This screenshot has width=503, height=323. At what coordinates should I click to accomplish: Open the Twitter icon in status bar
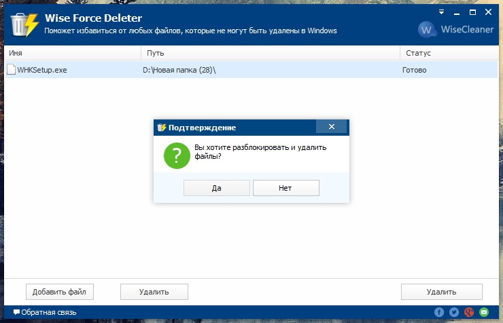[454, 312]
